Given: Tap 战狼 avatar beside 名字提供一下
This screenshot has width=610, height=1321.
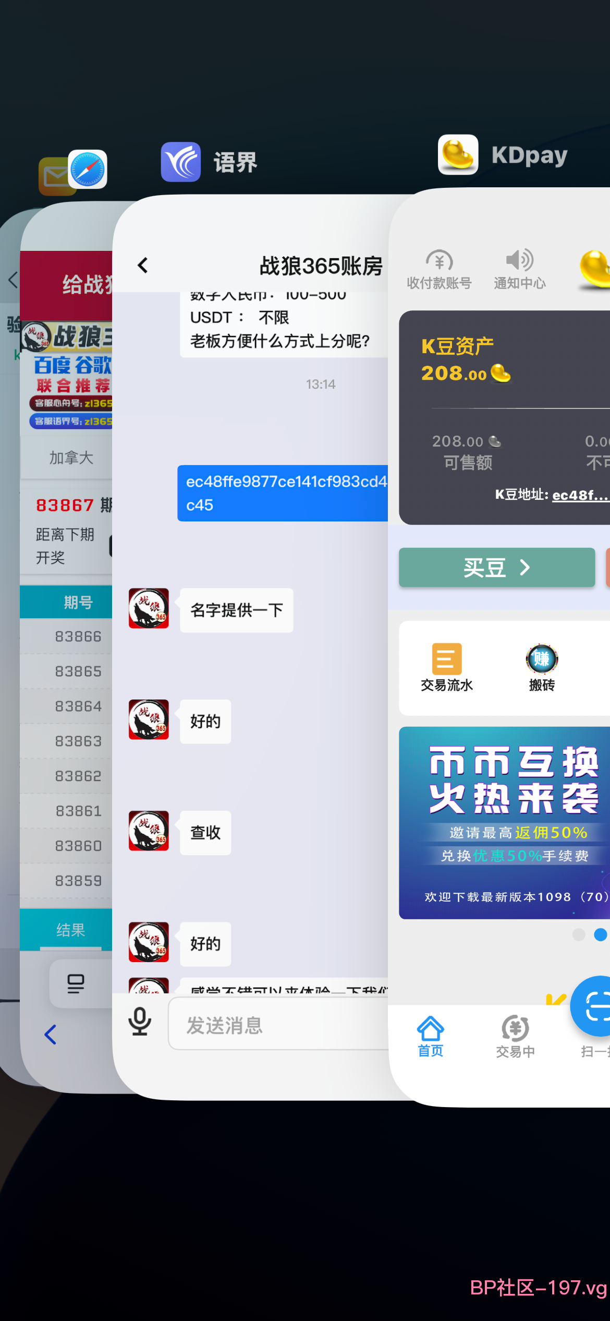Looking at the screenshot, I should click(149, 608).
